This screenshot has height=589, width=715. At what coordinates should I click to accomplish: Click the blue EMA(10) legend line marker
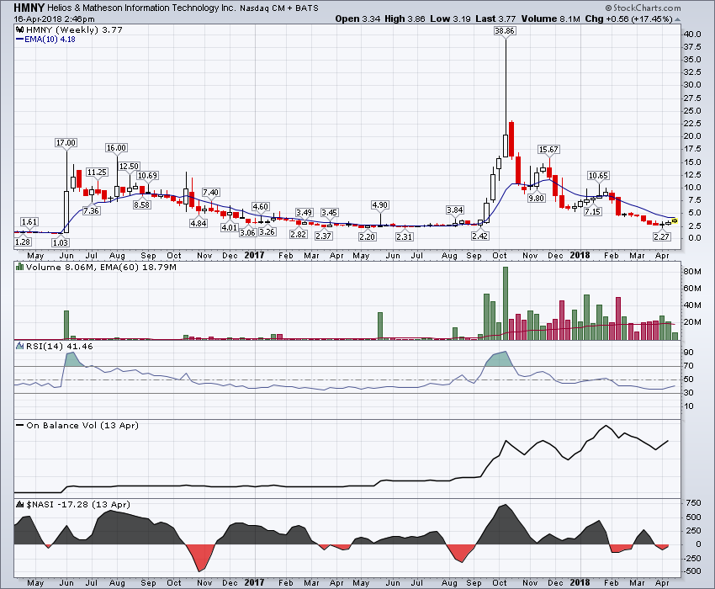20,38
